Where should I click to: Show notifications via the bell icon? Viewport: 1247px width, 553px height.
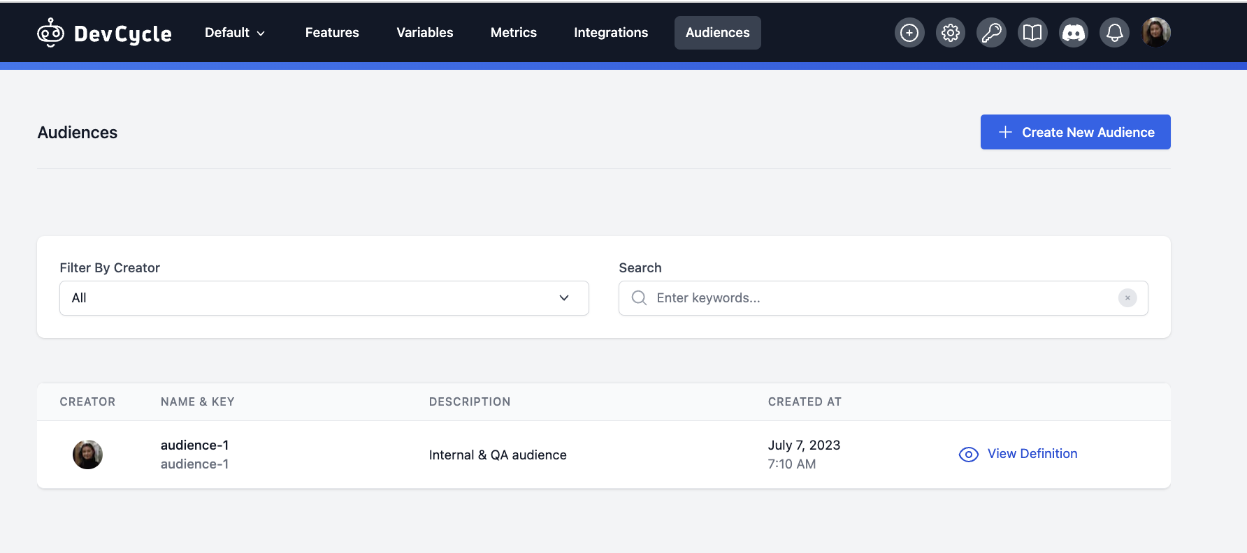1115,33
